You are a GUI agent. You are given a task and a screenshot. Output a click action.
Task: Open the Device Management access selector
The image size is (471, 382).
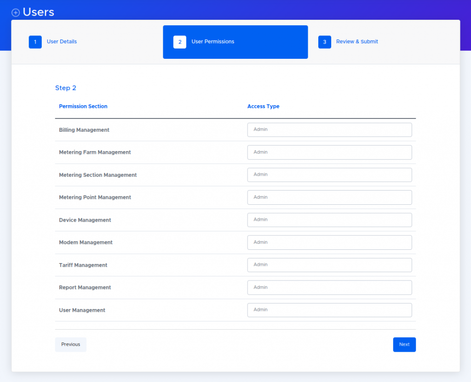coord(329,219)
